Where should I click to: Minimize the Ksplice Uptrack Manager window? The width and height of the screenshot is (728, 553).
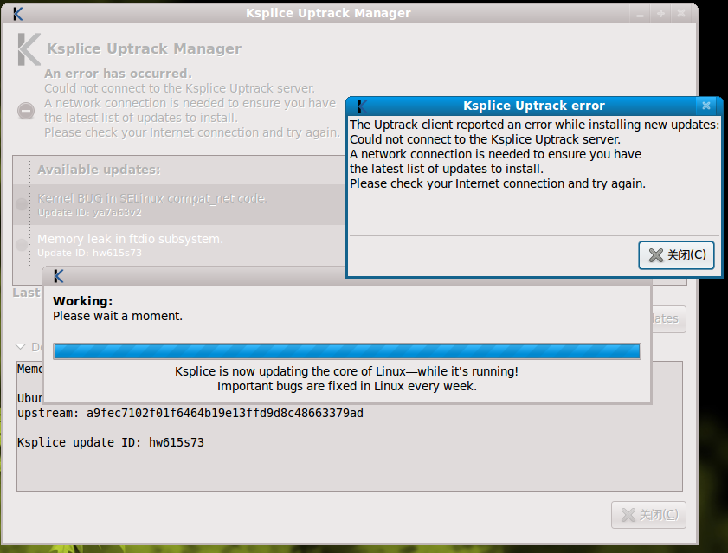tap(641, 14)
